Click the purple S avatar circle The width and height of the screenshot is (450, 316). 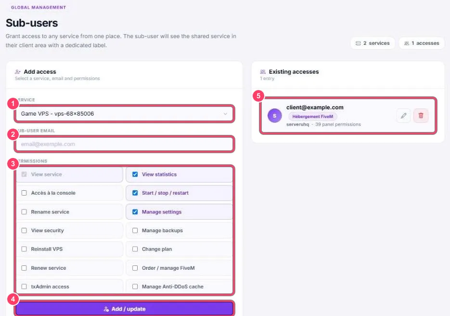coord(275,116)
